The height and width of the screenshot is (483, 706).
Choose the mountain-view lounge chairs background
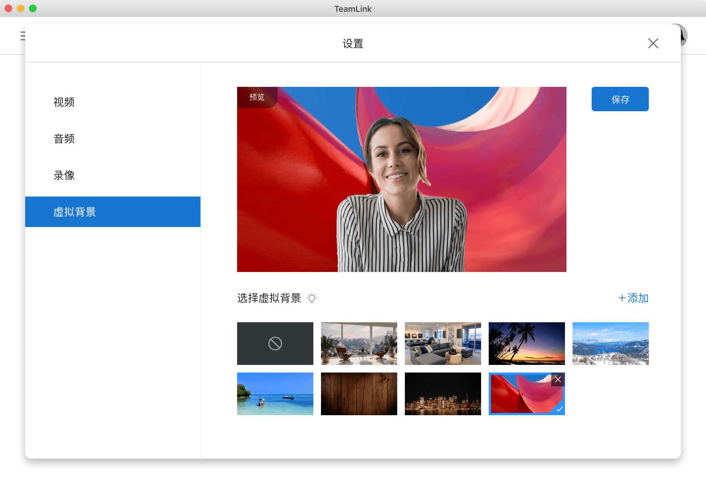tap(359, 344)
